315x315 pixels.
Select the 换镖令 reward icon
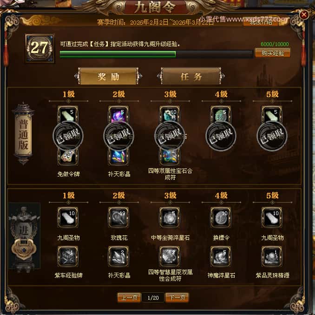221,217
